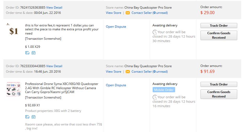View Detail for order 76241526363885

(x=54, y=8)
